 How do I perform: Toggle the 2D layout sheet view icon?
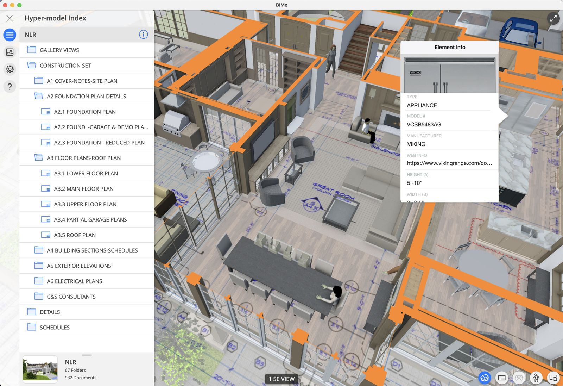[x=502, y=378]
